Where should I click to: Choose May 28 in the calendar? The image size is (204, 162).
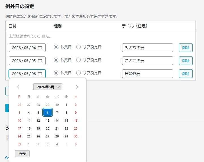pos(57,136)
